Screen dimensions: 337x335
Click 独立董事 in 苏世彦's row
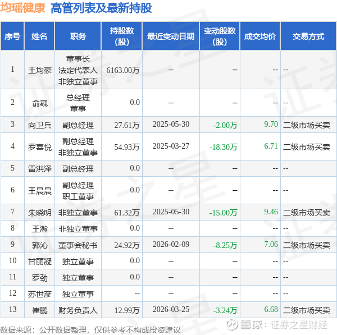[x=78, y=293]
